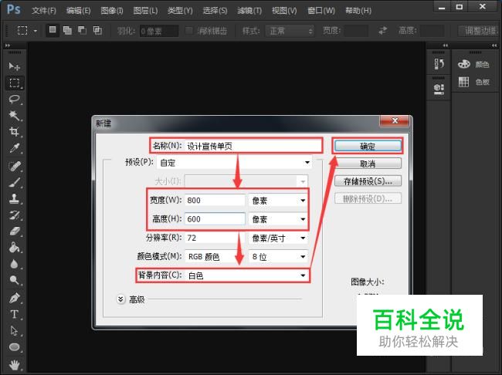The width and height of the screenshot is (502, 375).
Task: Open the 颜色 color panel
Action: (473, 64)
